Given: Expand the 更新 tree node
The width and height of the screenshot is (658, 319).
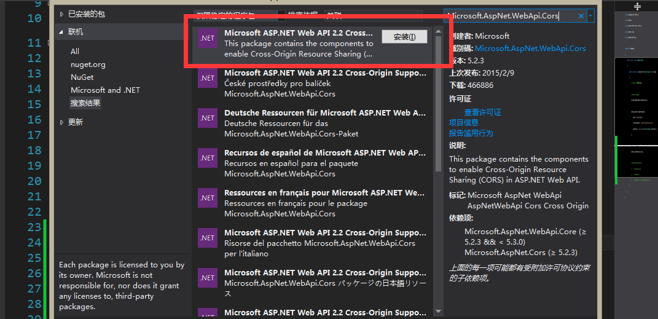Looking at the screenshot, I should tap(61, 122).
